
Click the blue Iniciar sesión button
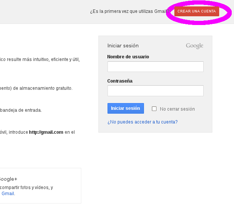click(126, 108)
